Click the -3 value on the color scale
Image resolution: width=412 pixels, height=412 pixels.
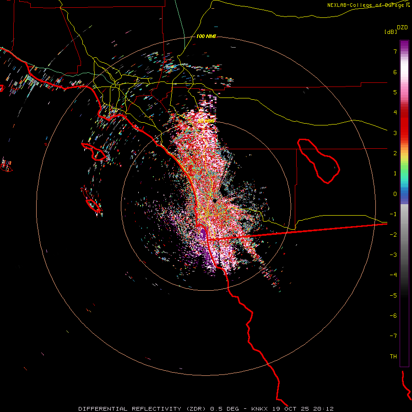pyautogui.click(x=393, y=255)
